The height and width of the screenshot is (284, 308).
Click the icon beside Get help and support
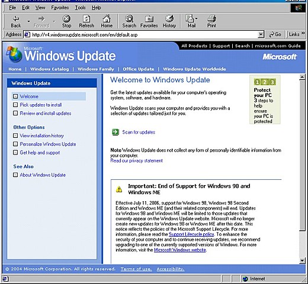coord(15,153)
